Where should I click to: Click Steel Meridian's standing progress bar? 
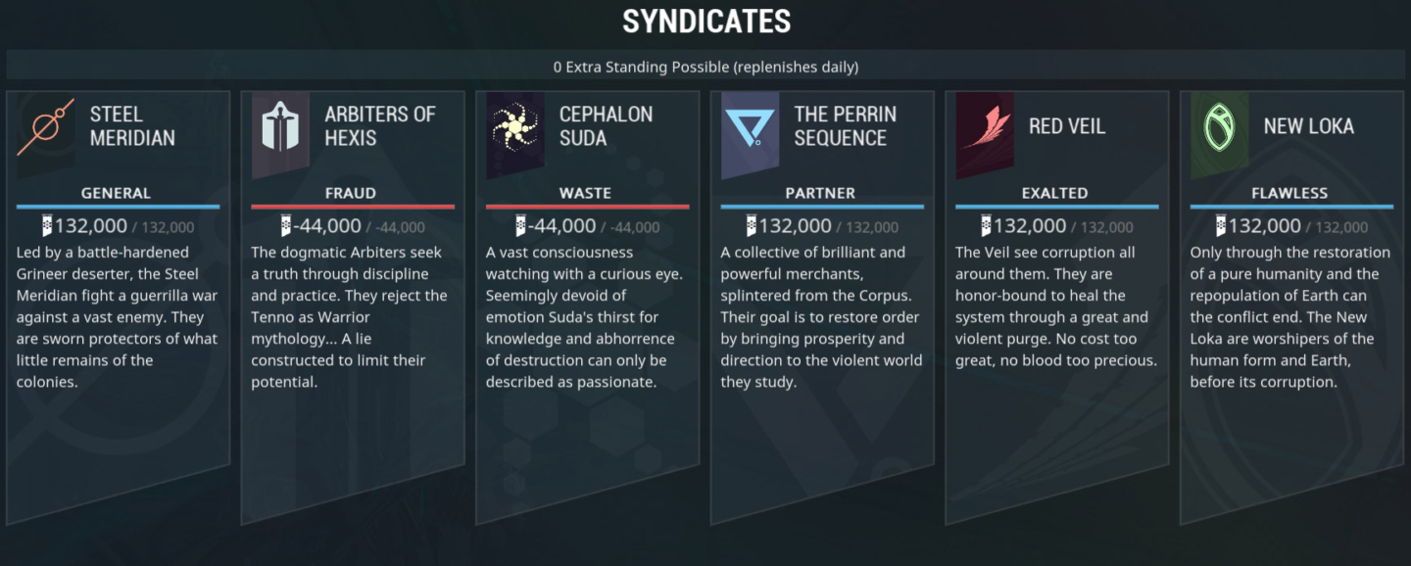(118, 207)
